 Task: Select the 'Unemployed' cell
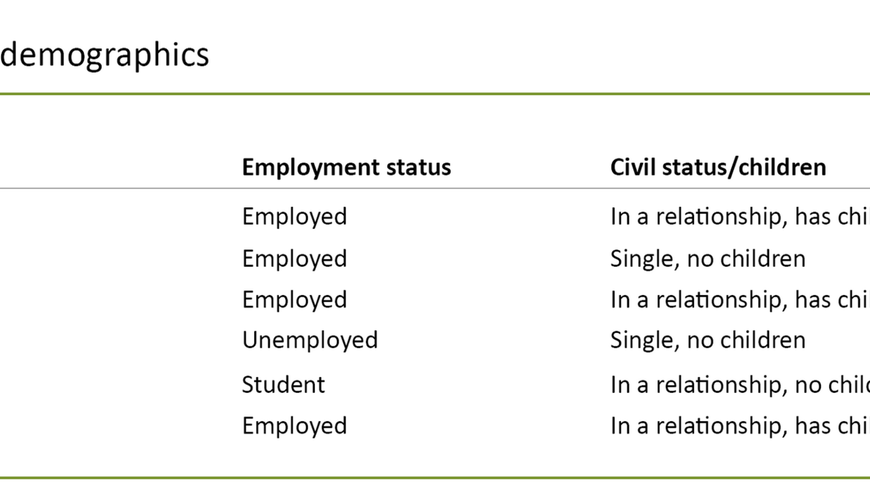pos(310,340)
